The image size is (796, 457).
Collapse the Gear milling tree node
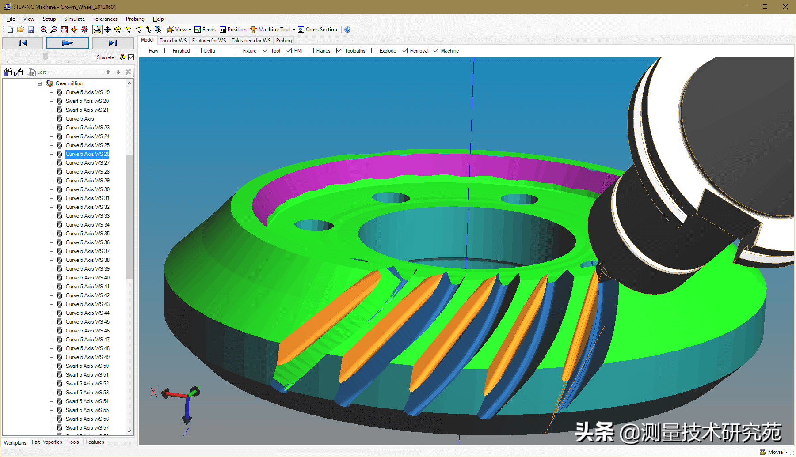click(x=39, y=83)
